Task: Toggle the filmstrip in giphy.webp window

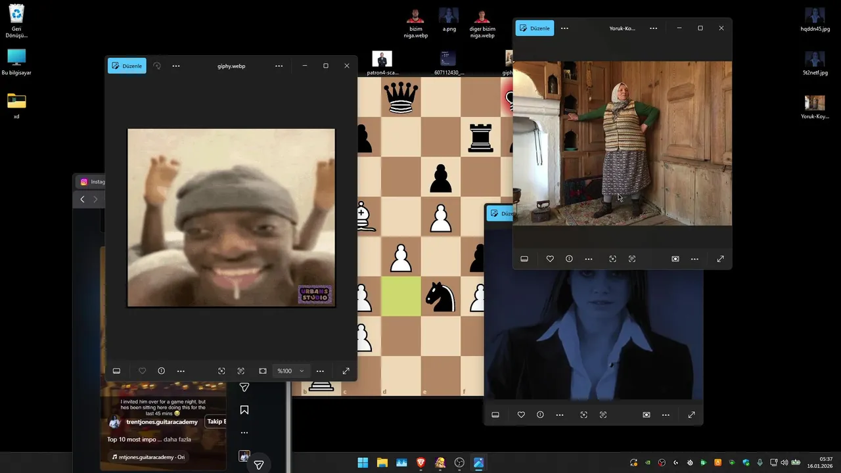Action: (116, 371)
